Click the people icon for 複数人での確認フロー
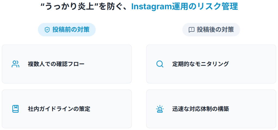Image resolution: width=278 pixels, height=130 pixels. coord(15,64)
